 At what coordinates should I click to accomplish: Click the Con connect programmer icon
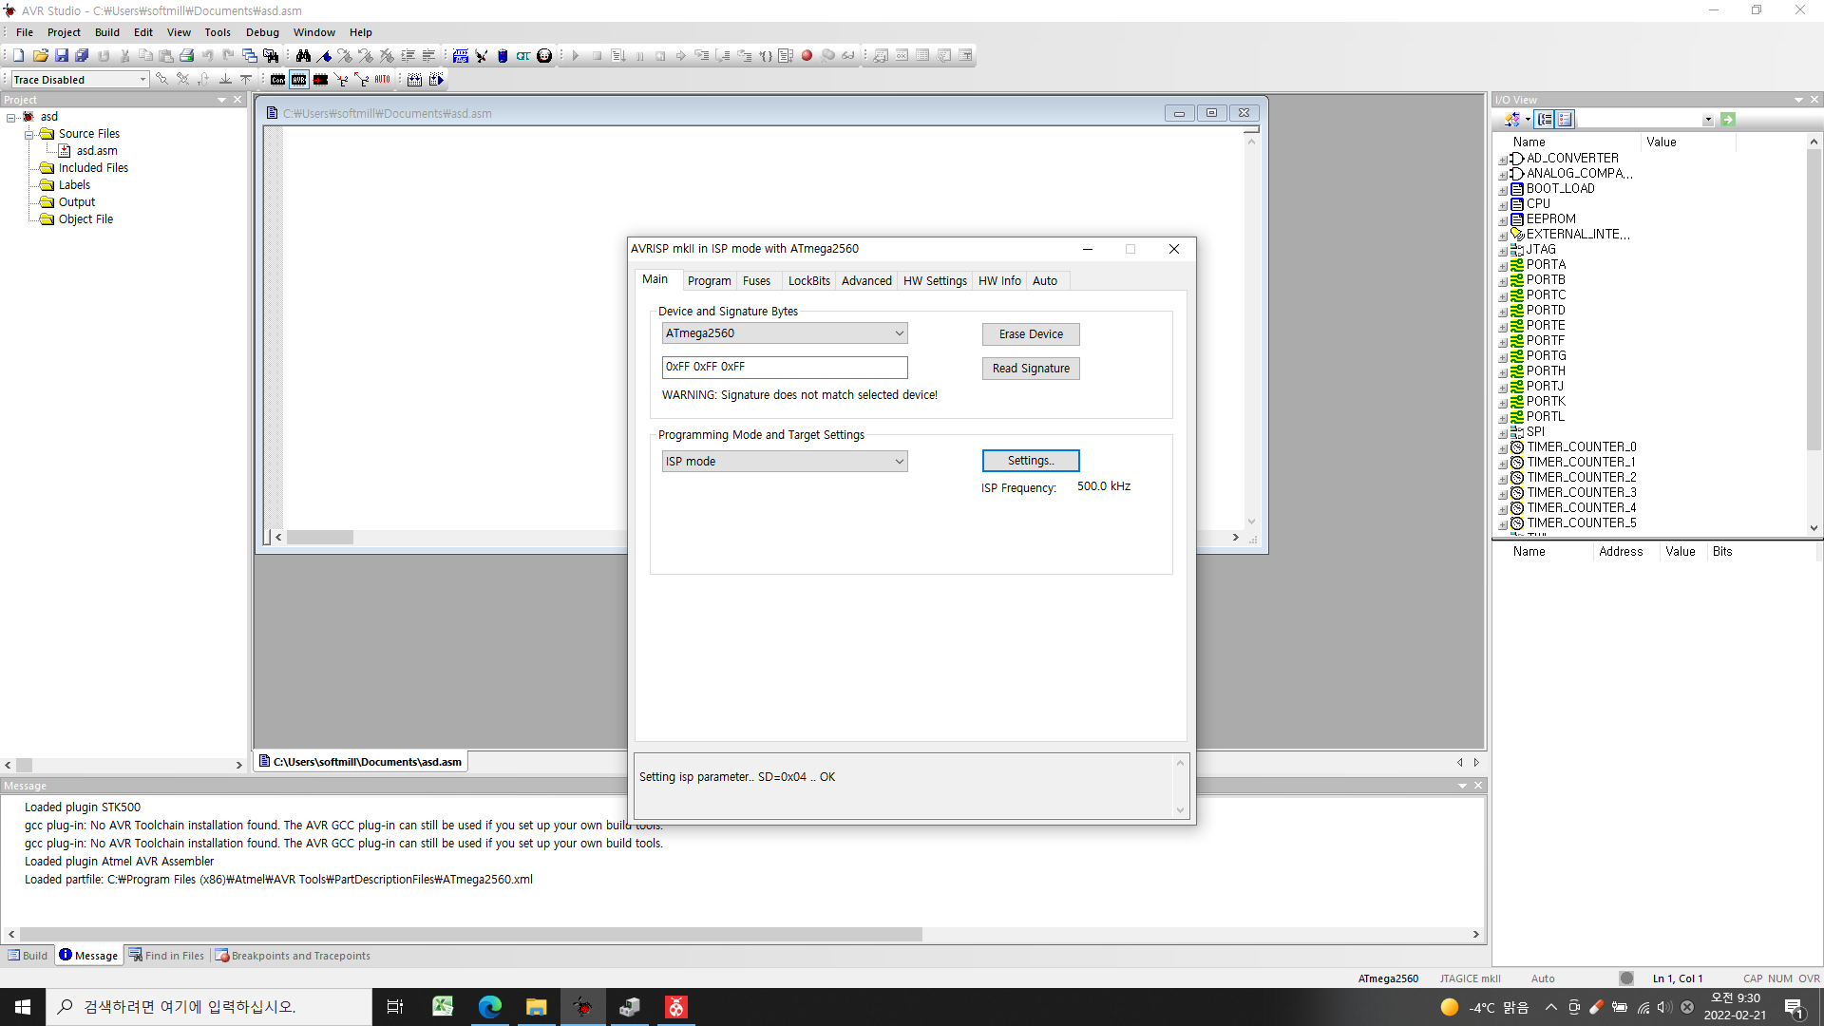coord(277,80)
